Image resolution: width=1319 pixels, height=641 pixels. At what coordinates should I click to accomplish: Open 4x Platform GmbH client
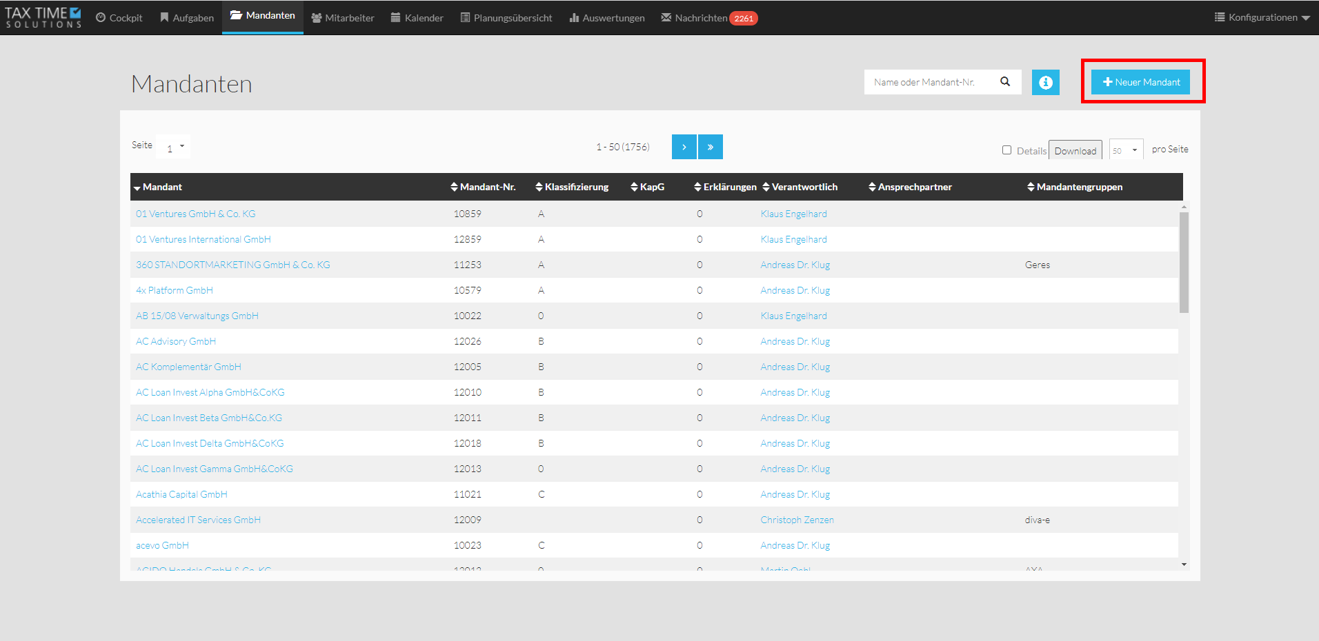point(175,290)
